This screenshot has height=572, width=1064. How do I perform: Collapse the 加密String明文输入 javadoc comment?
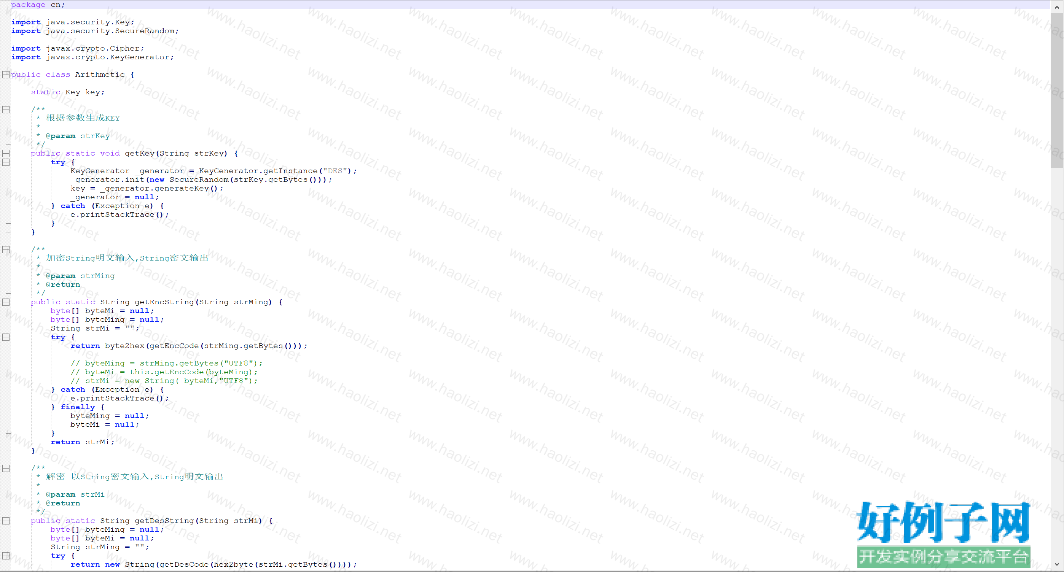point(6,250)
